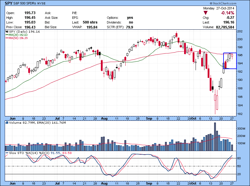
Task: Click the MA(50) 196.39 legend text
Action: [x=18, y=38]
